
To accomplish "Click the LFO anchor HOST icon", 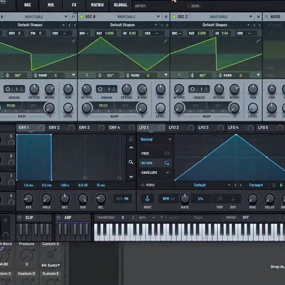I will point(148,198).
